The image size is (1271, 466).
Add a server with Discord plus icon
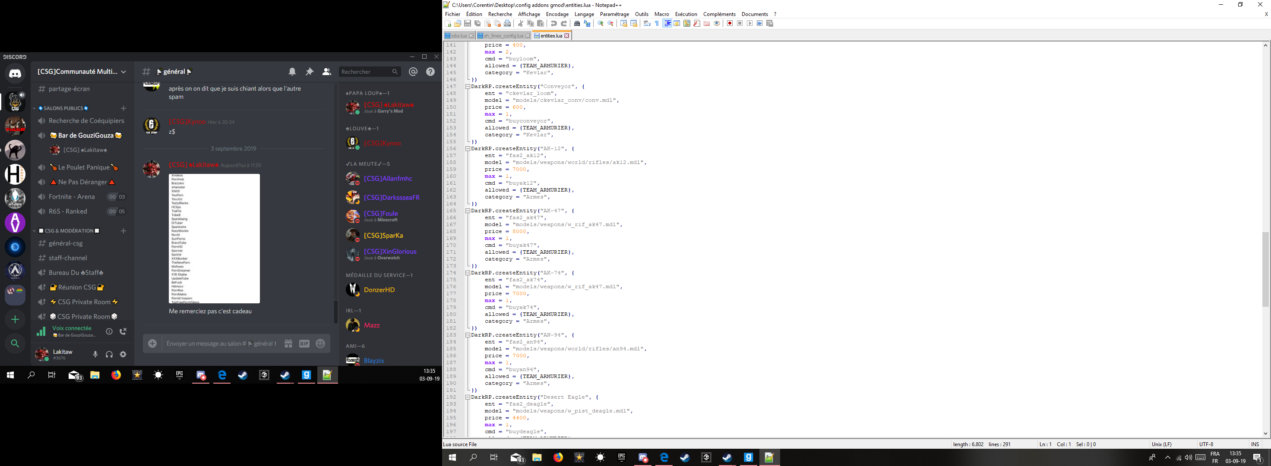(x=15, y=320)
